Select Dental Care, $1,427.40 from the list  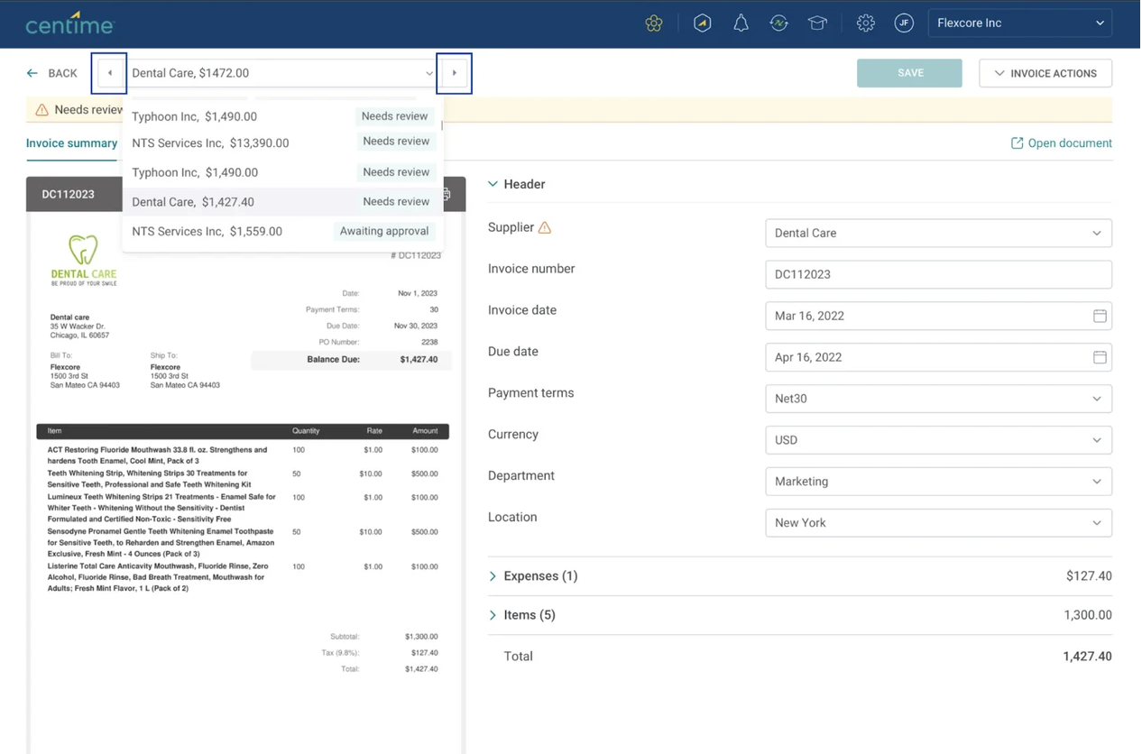pyautogui.click(x=282, y=202)
